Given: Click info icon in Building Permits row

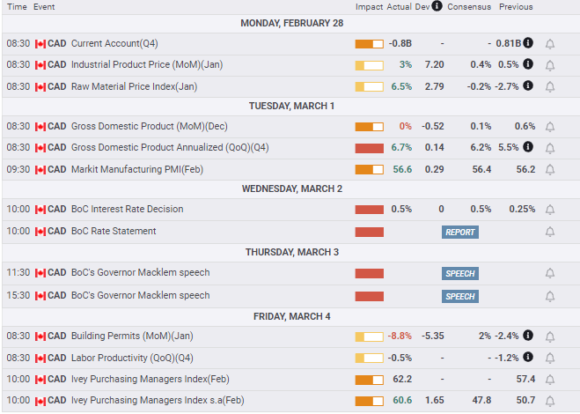Looking at the screenshot, I should pos(528,336).
